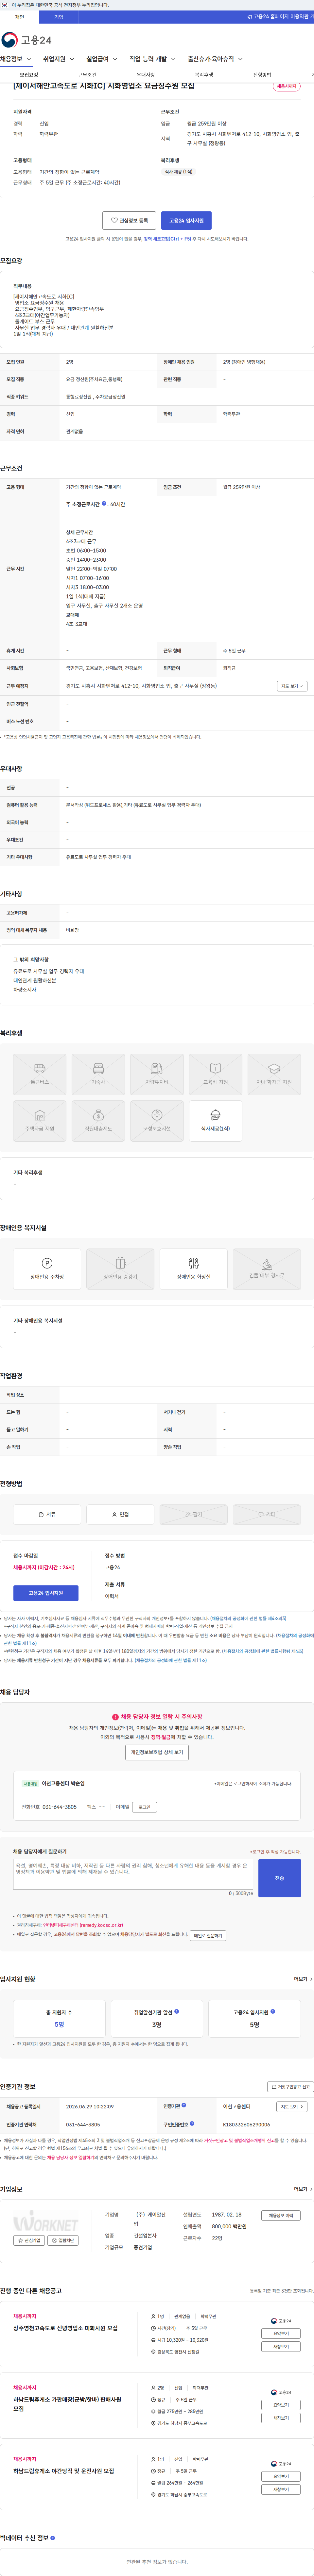Image resolution: width=314 pixels, height=2576 pixels.
Task: Focus the inquiry message text area
Action: pyautogui.click(x=132, y=1874)
